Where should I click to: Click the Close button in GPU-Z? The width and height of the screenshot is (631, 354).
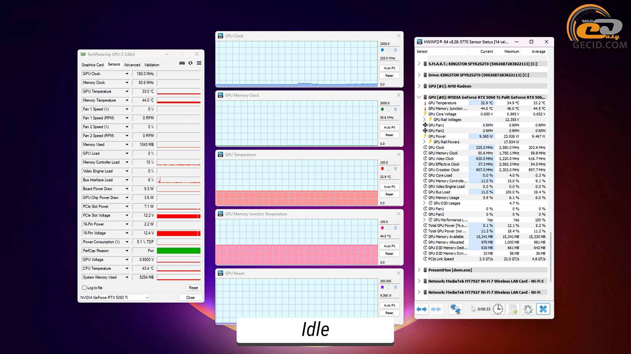tap(190, 298)
